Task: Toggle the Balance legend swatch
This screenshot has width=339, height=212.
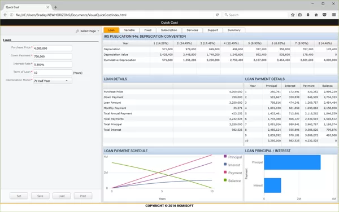Action: [225, 180]
